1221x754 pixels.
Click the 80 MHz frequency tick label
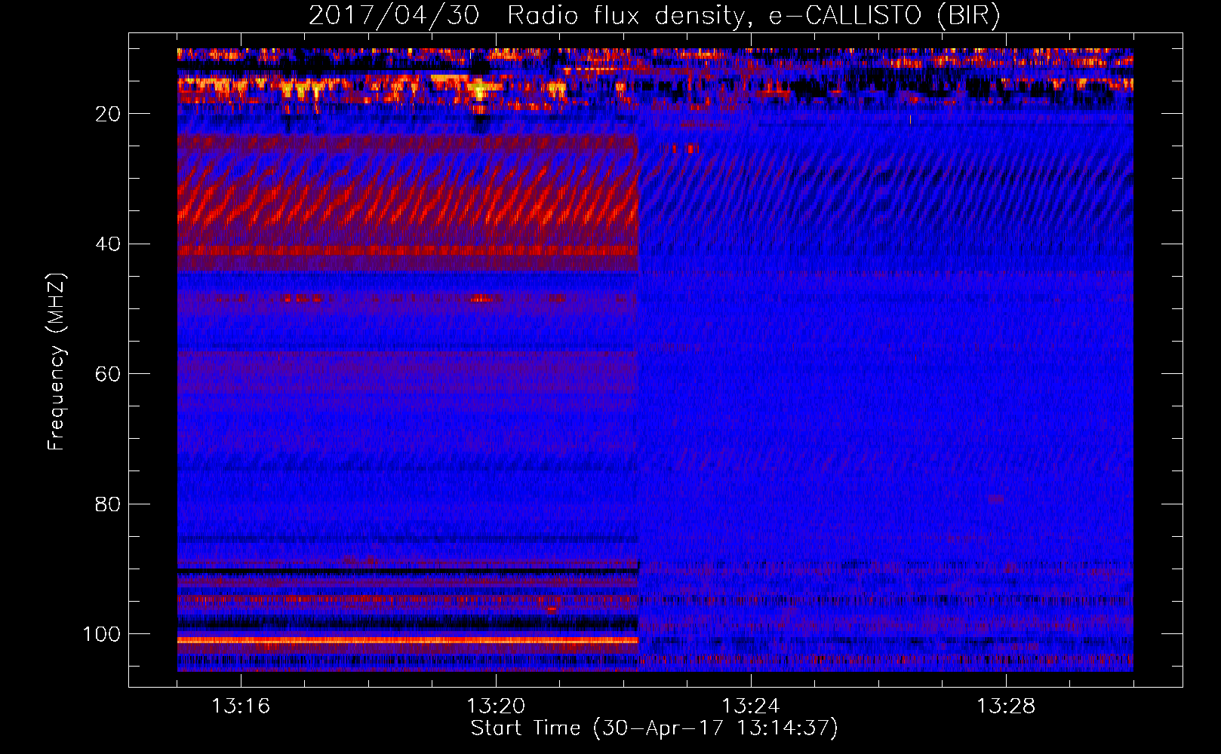108,504
